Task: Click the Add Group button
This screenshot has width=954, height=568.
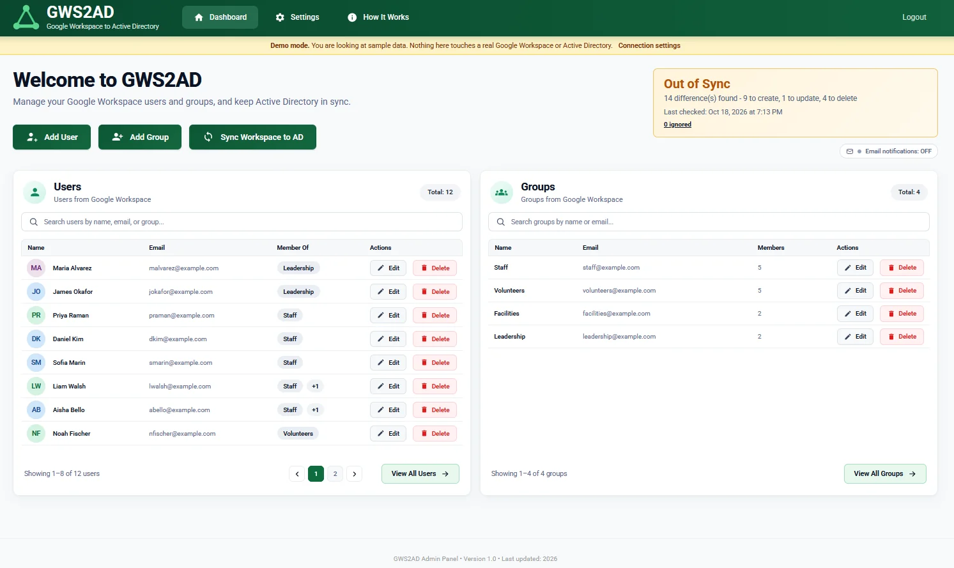Action: point(140,137)
